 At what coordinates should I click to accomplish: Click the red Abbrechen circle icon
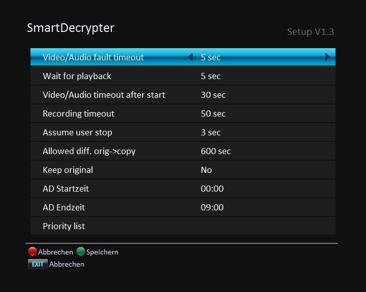tap(33, 251)
